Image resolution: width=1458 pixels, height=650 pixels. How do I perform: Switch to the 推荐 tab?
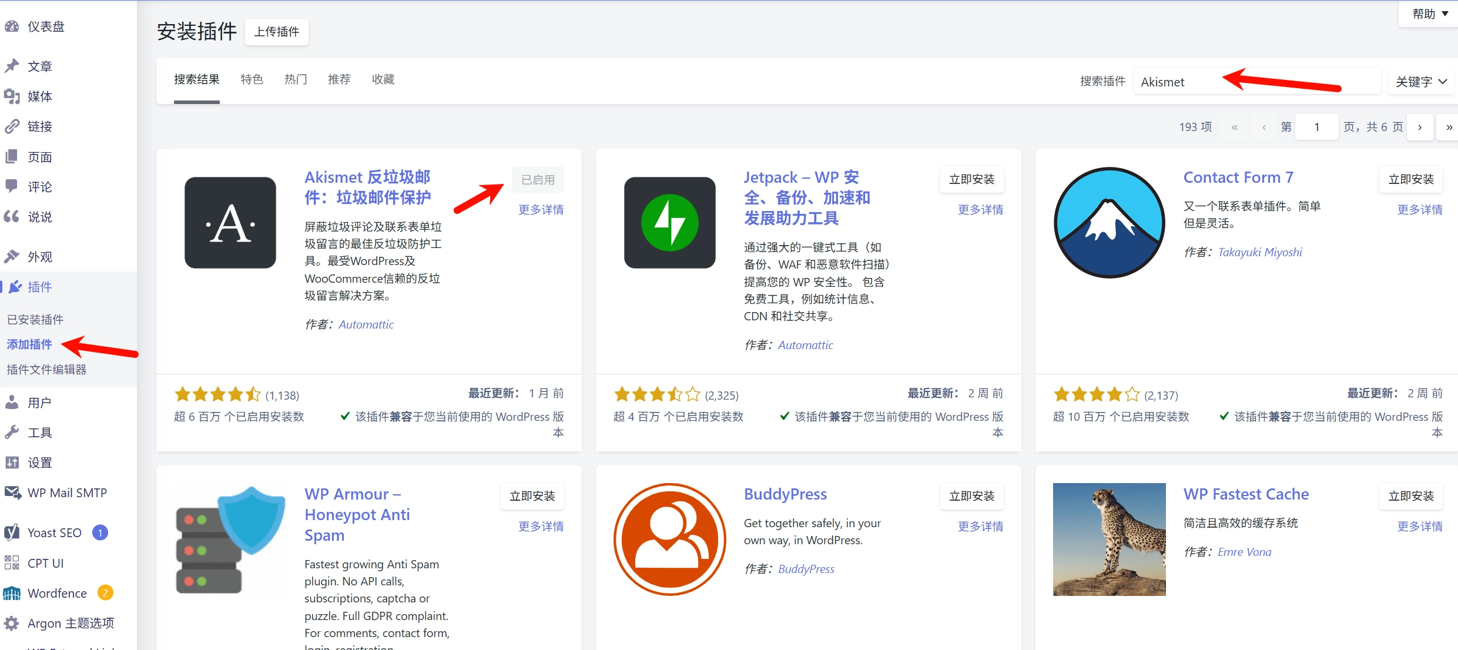point(339,79)
